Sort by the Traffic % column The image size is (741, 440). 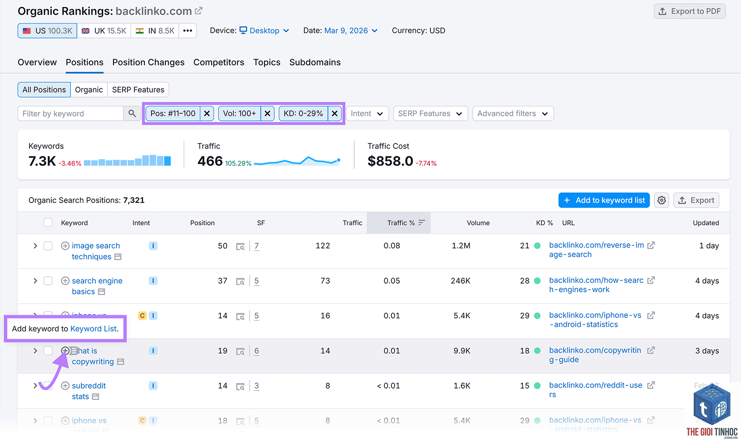click(x=399, y=223)
